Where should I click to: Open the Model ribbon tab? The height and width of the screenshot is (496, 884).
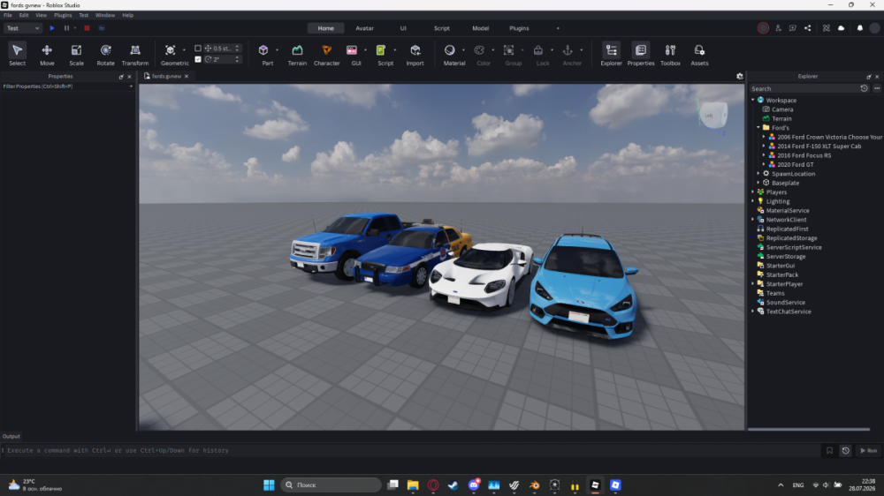[480, 28]
